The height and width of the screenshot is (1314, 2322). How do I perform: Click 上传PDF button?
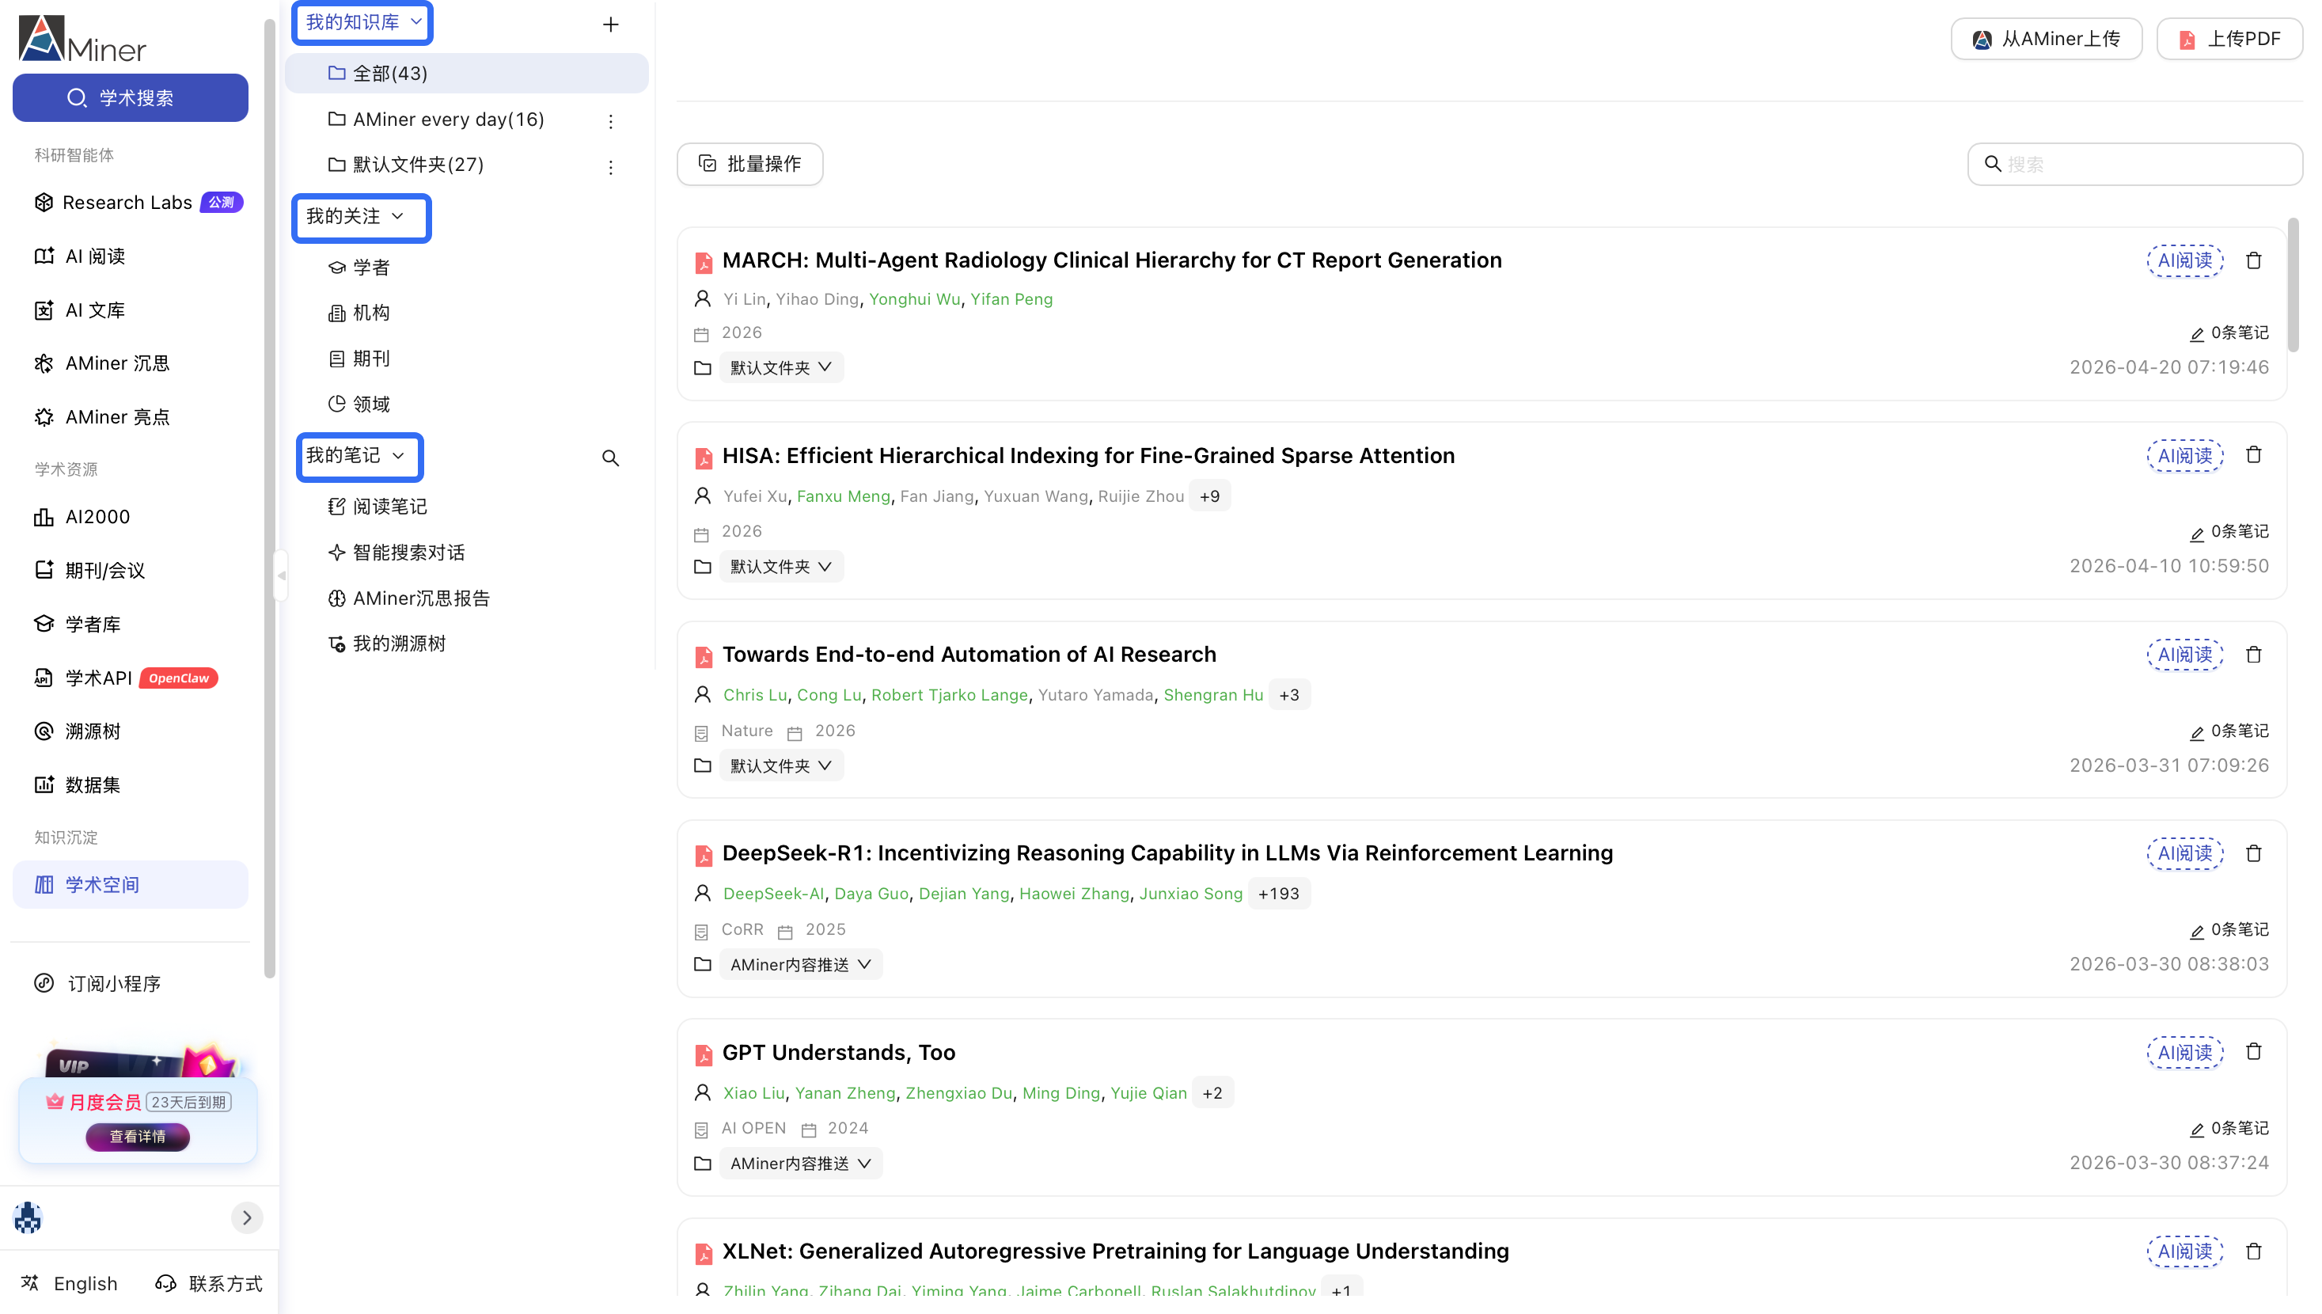[2229, 39]
